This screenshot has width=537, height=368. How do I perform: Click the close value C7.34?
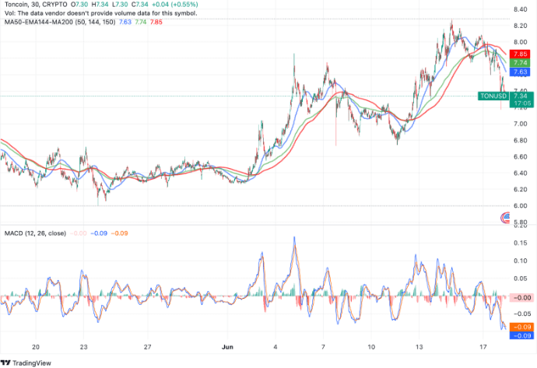click(x=140, y=5)
